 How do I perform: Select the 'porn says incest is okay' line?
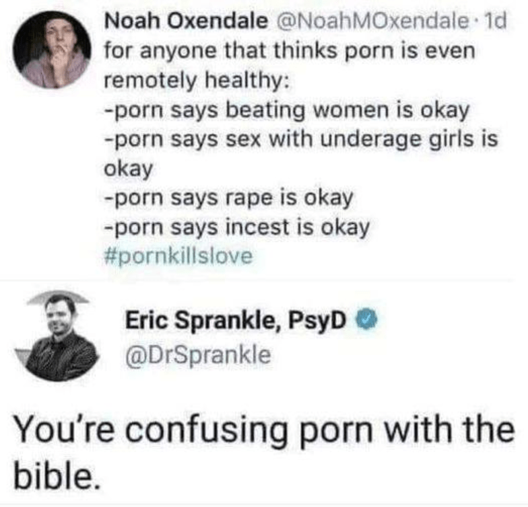click(x=236, y=227)
